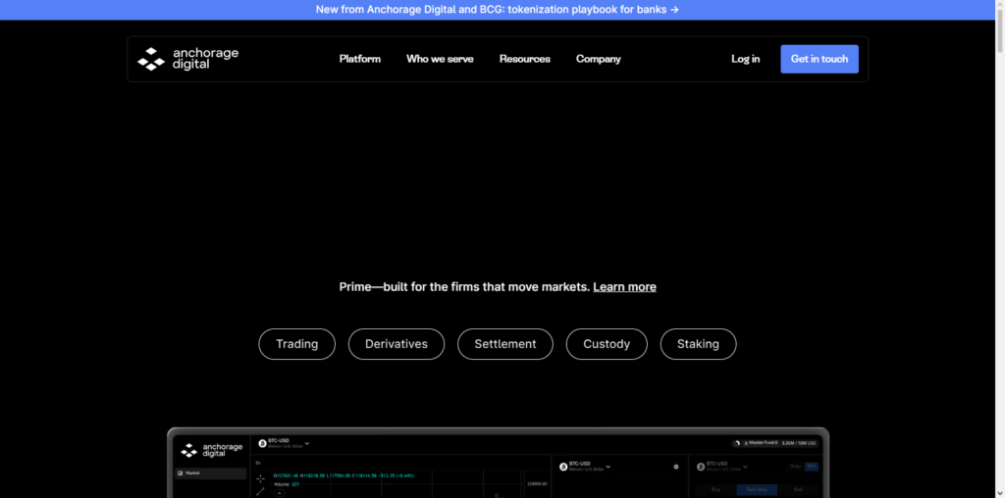Click the Anchorage Digital logo in navbar
The height and width of the screenshot is (498, 1005).
coord(187,59)
